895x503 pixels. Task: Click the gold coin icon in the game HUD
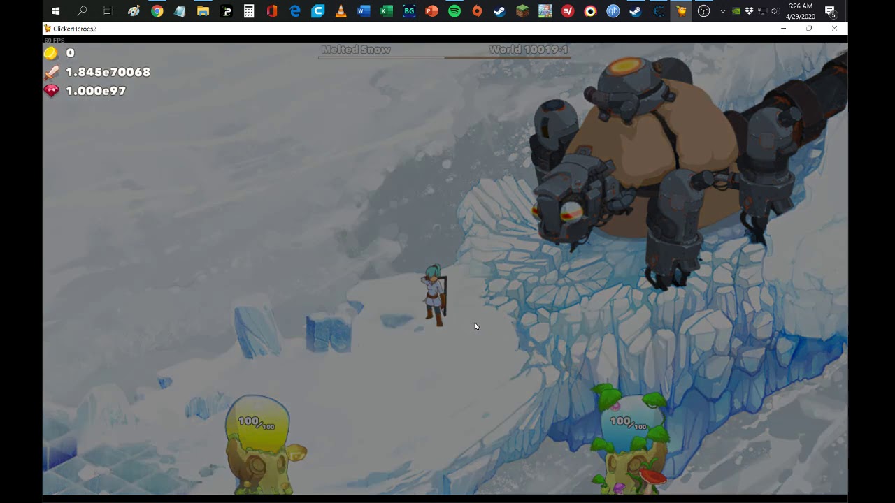(x=50, y=53)
